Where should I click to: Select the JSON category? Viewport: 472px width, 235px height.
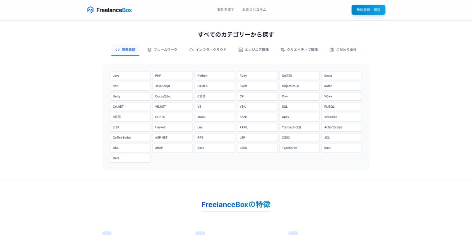point(215,117)
